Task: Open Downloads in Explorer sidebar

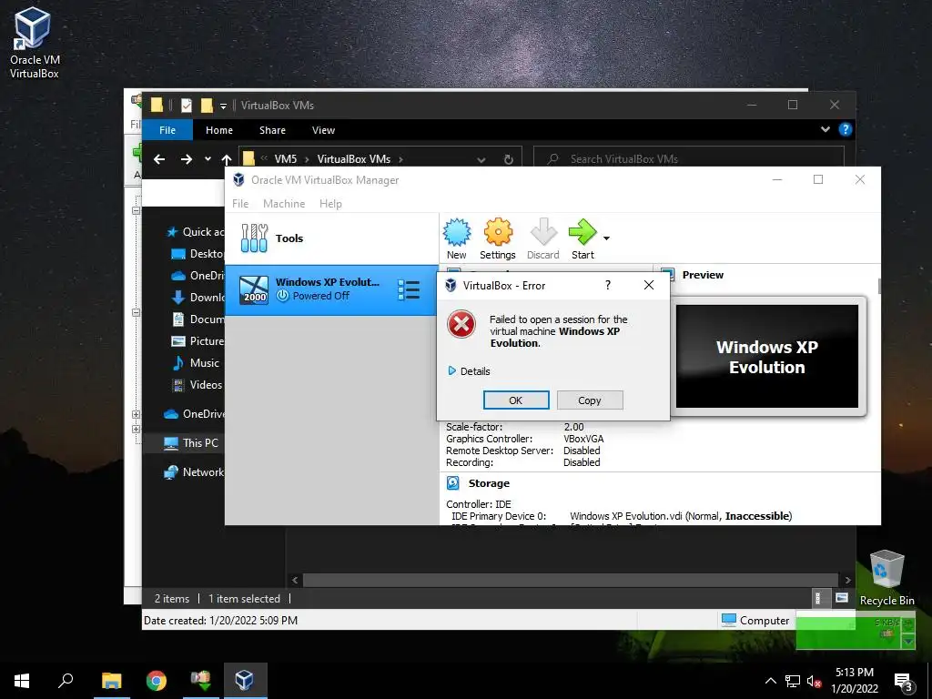Action: click(x=198, y=298)
